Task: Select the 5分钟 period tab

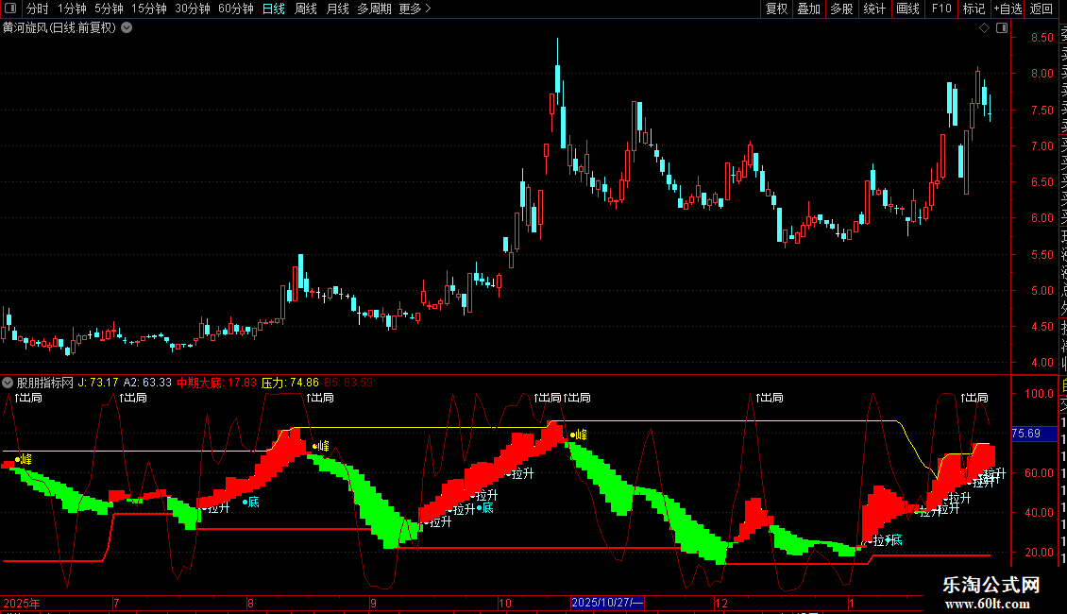Action: tap(109, 9)
